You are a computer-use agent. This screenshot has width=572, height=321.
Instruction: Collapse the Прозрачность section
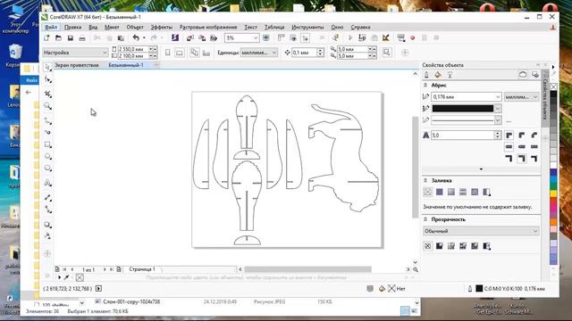425,219
